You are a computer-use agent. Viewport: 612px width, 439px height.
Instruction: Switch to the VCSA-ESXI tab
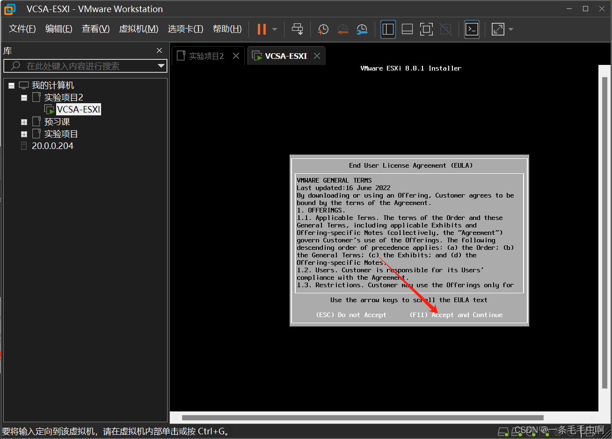(286, 56)
